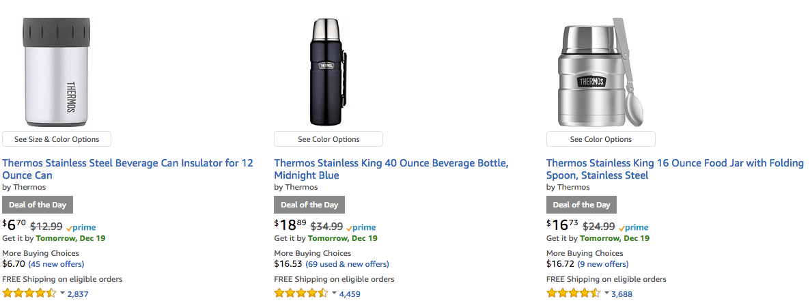Image resolution: width=810 pixels, height=303 pixels.
Task: Click the See Size & Color Options button
Action: 56,139
